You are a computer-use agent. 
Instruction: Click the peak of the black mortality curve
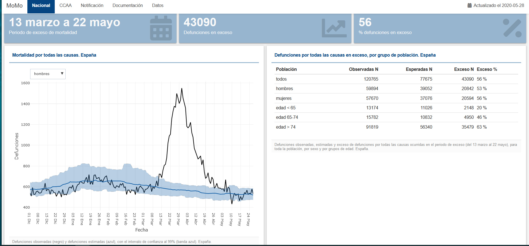coord(182,89)
